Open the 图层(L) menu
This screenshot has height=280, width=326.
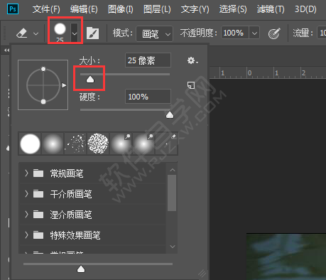tap(157, 9)
